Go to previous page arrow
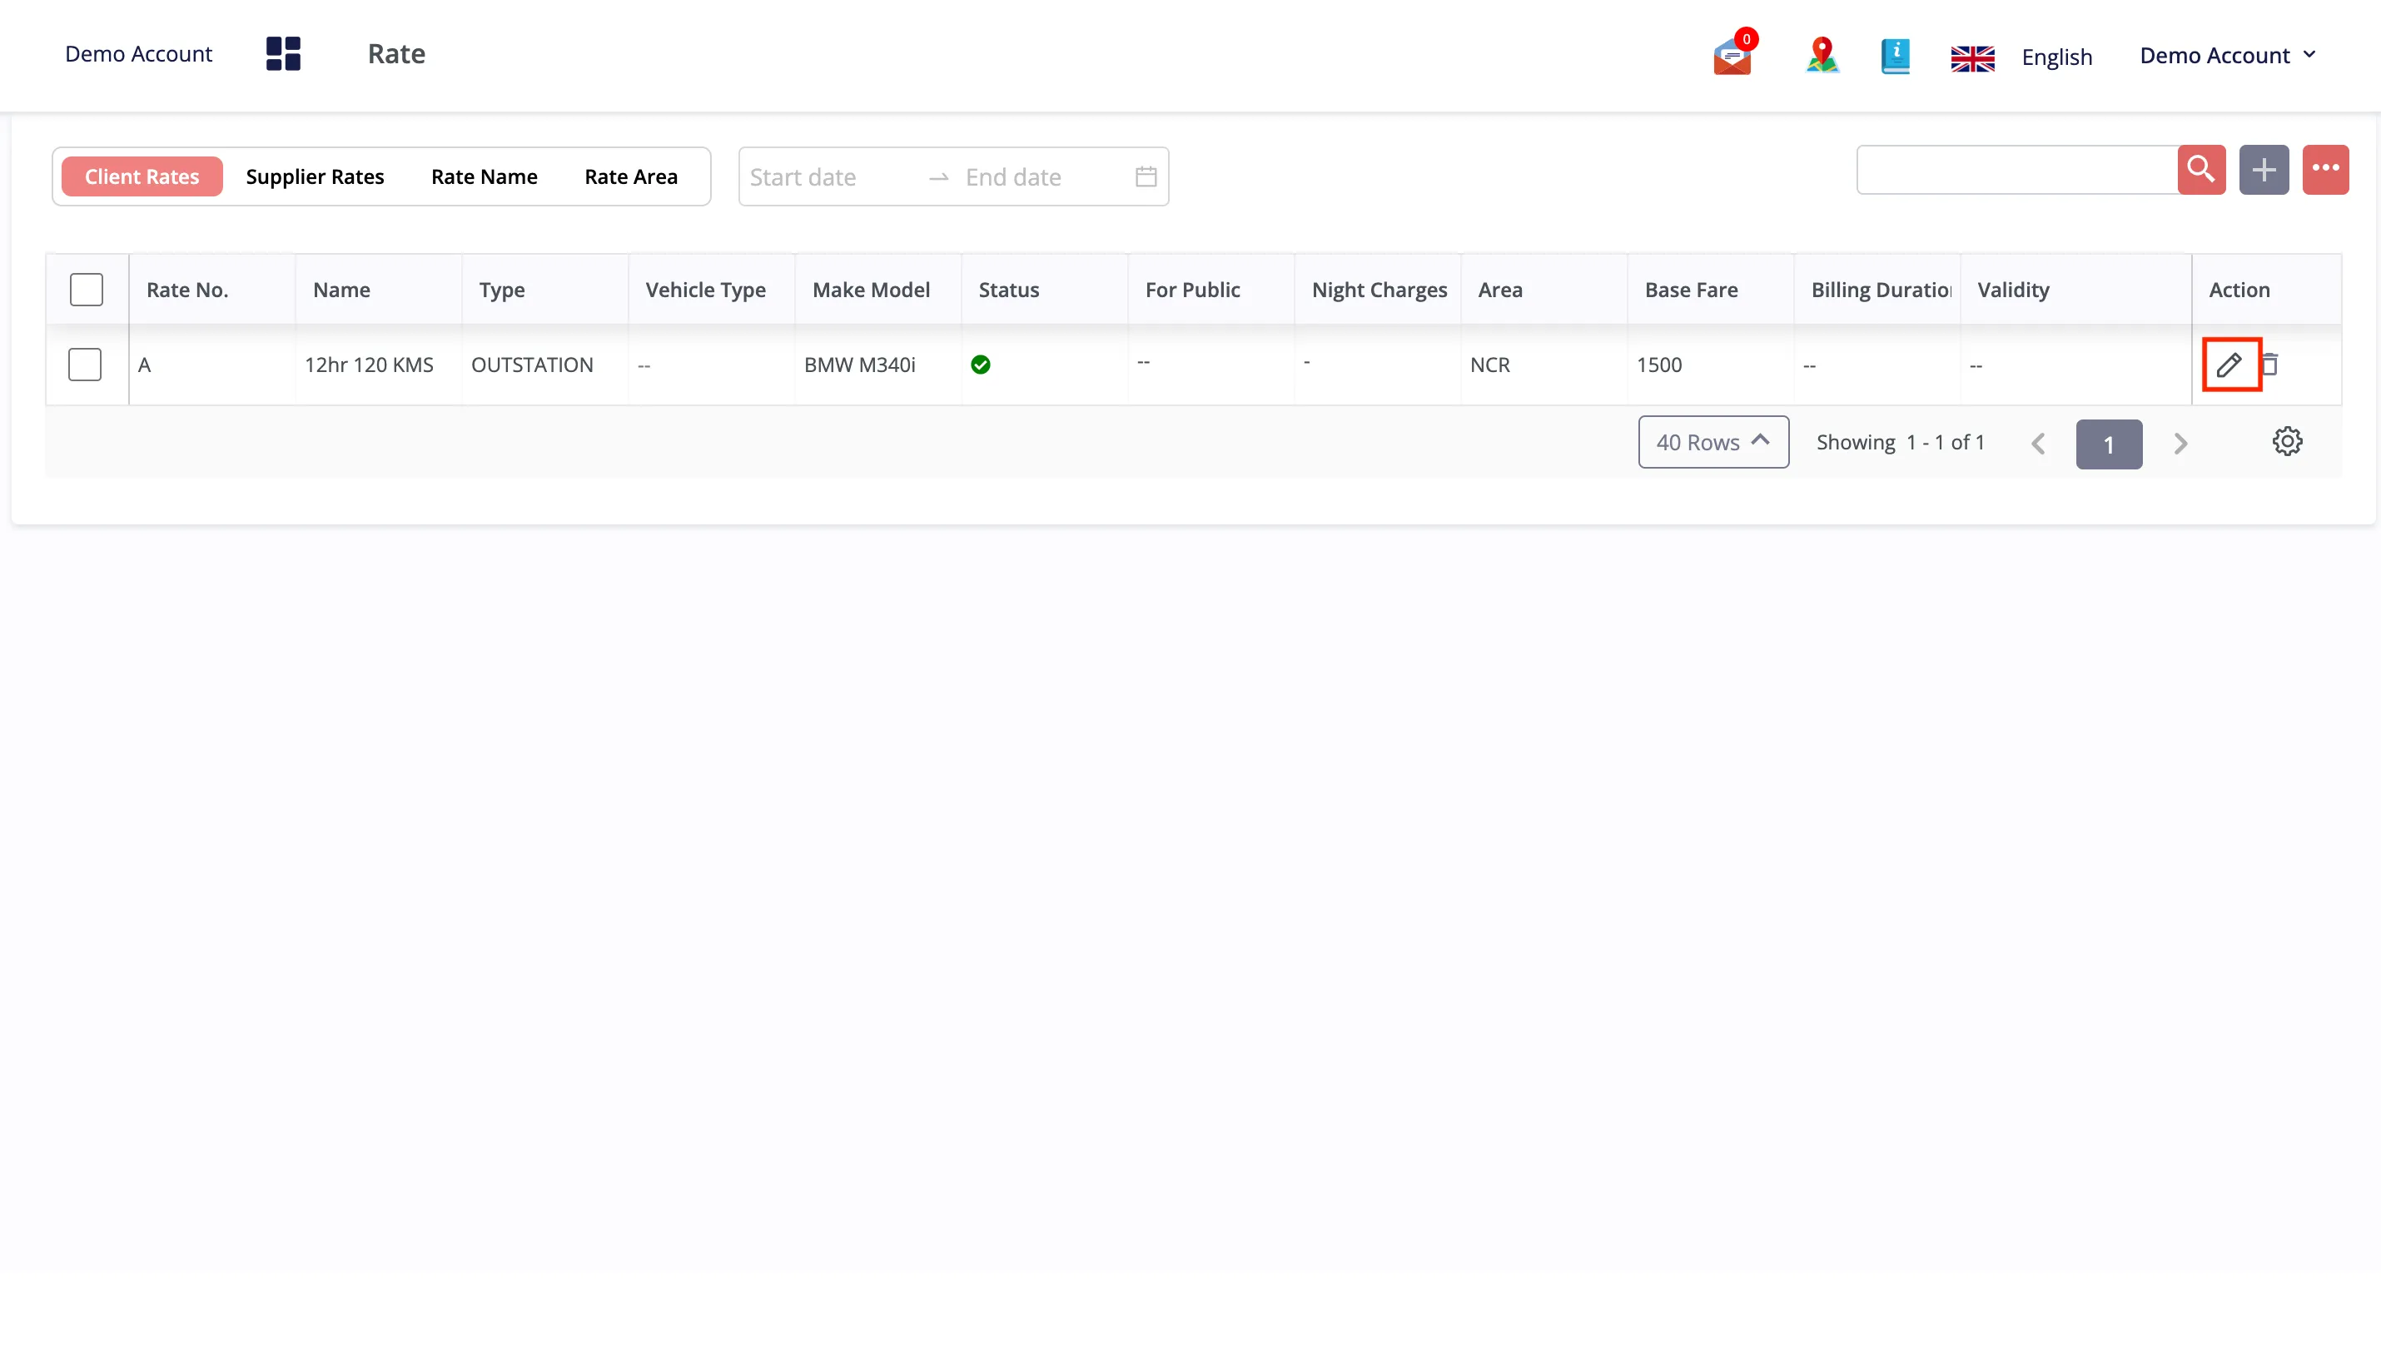 click(x=2039, y=444)
